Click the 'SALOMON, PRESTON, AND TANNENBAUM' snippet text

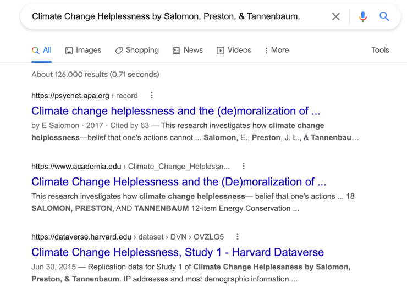[110, 208]
